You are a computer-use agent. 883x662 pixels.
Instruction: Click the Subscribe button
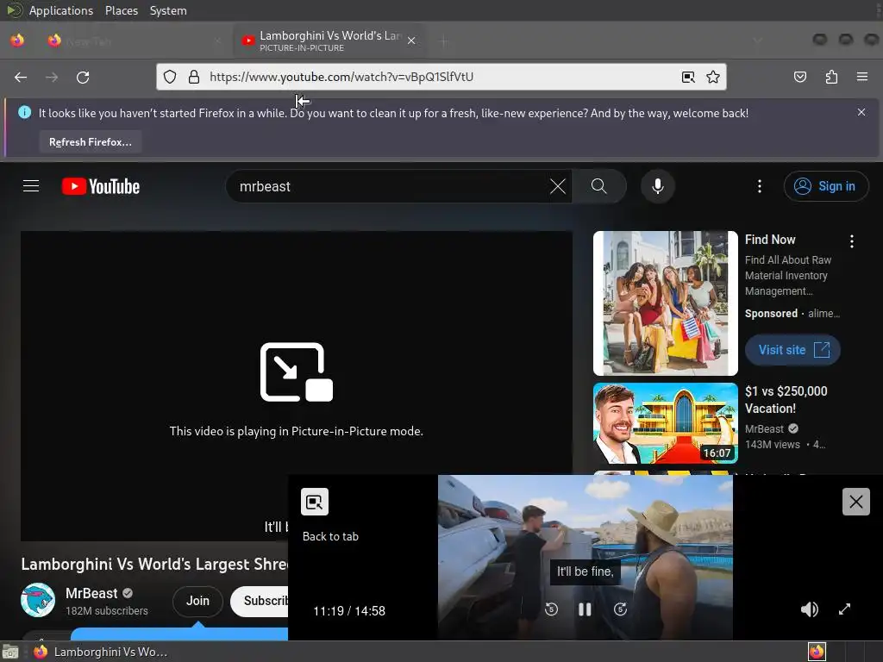point(260,601)
